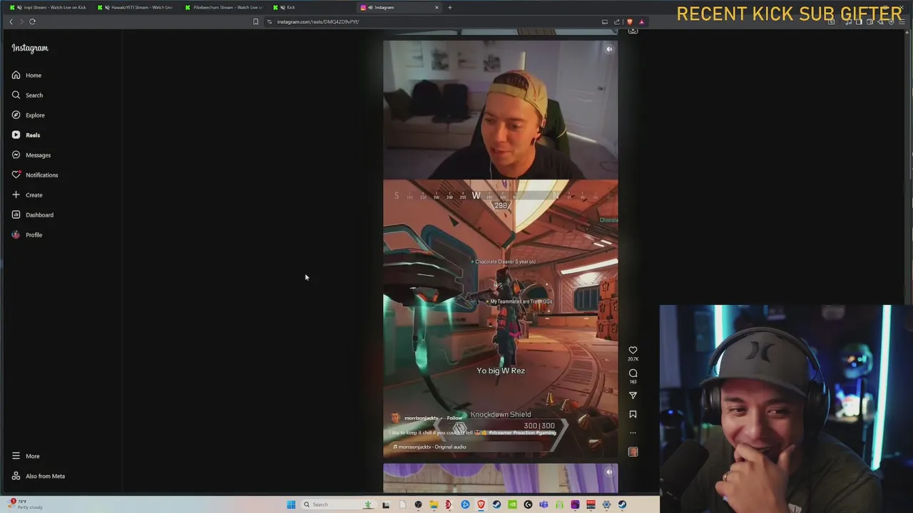Click the Windows taskbar Search box
The image size is (913, 513).
point(339,504)
